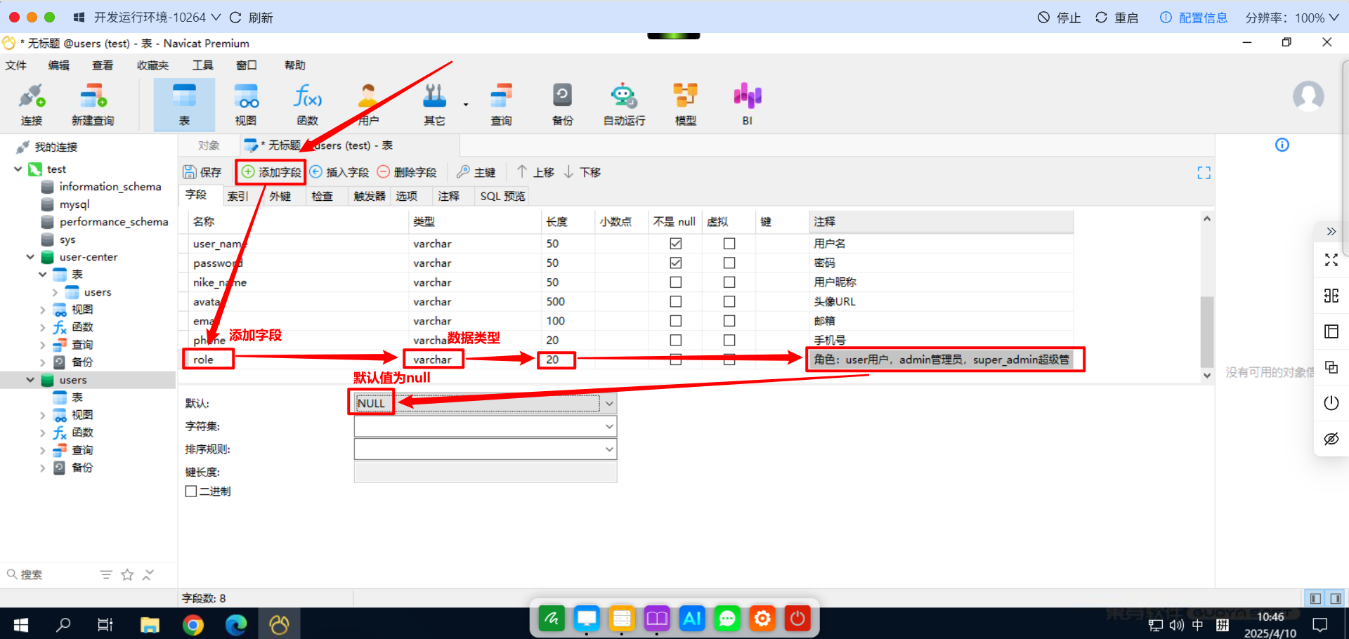Open Chrome from the Windows taskbar
The image size is (1349, 639).
193,624
